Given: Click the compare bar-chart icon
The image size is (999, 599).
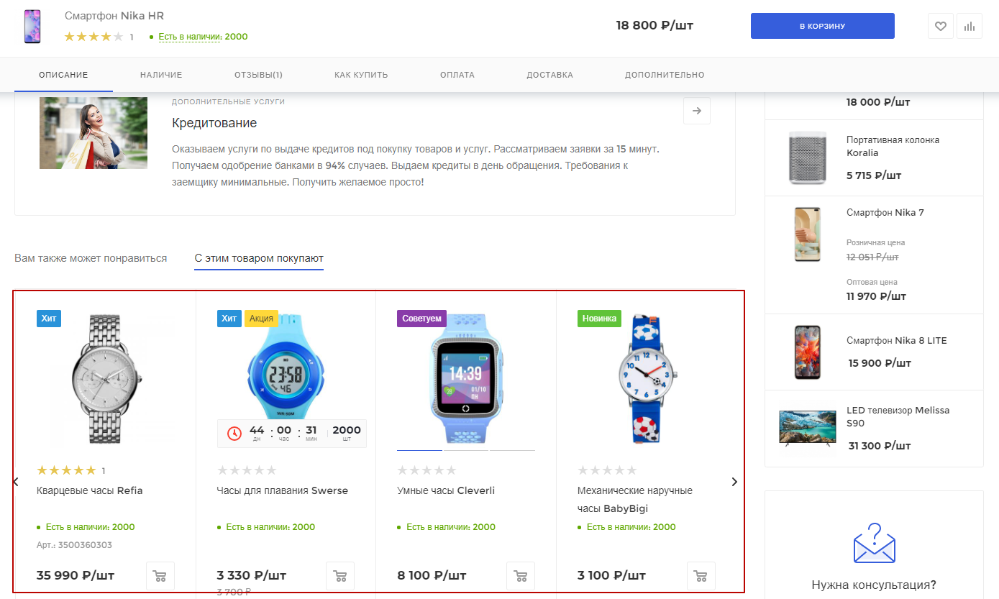Looking at the screenshot, I should pos(970,26).
